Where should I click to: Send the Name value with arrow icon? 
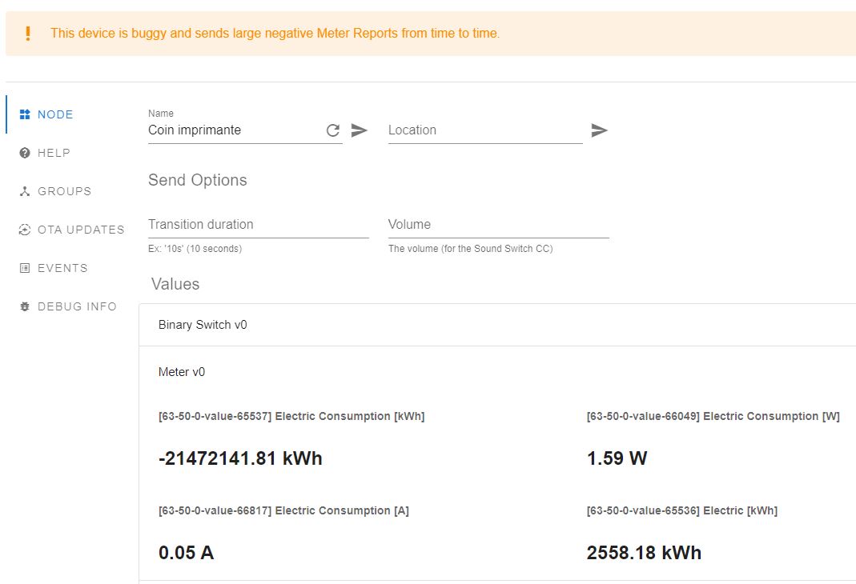point(360,130)
